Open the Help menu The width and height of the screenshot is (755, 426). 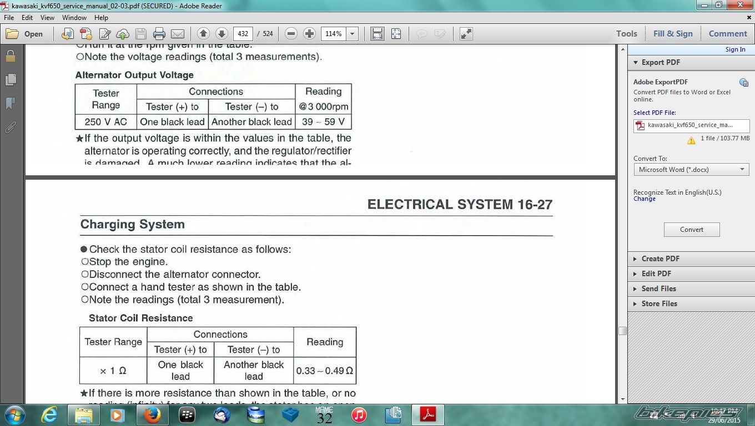tap(101, 18)
